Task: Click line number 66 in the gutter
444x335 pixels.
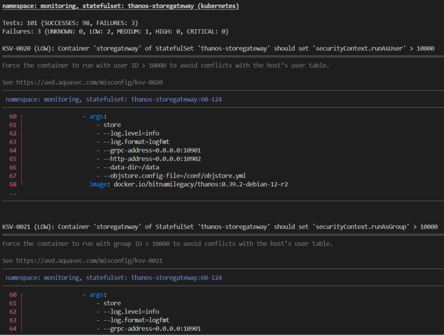Action: (13, 167)
